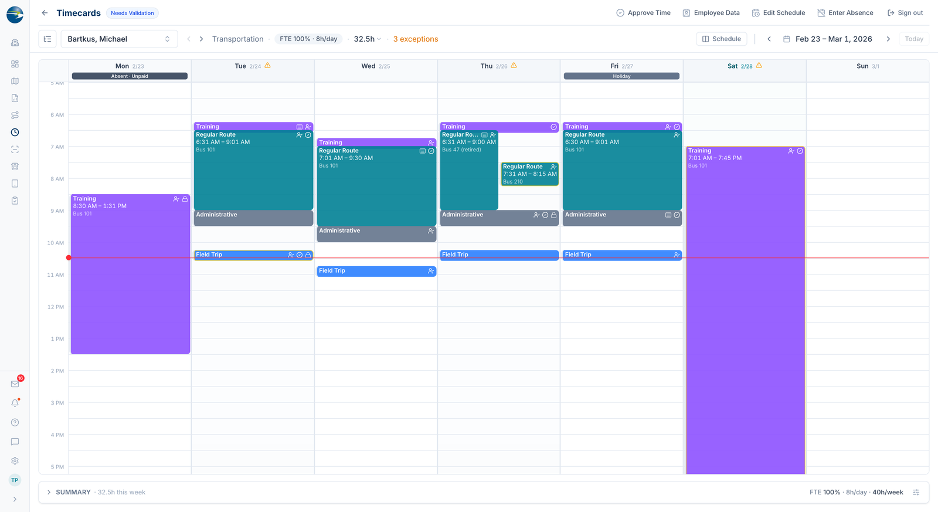Open Tuesday's Administrative block

pos(253,218)
